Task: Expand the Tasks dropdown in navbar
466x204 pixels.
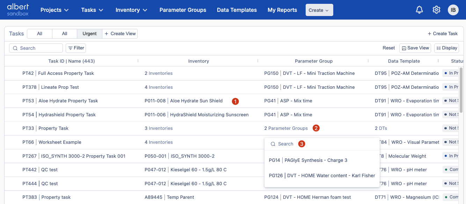Action: tap(92, 10)
